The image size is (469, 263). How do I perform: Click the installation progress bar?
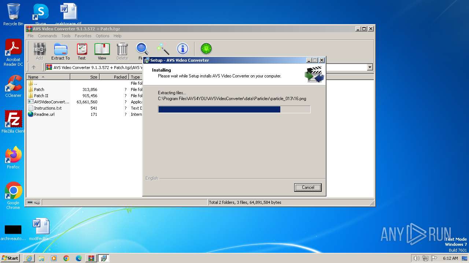tap(234, 109)
